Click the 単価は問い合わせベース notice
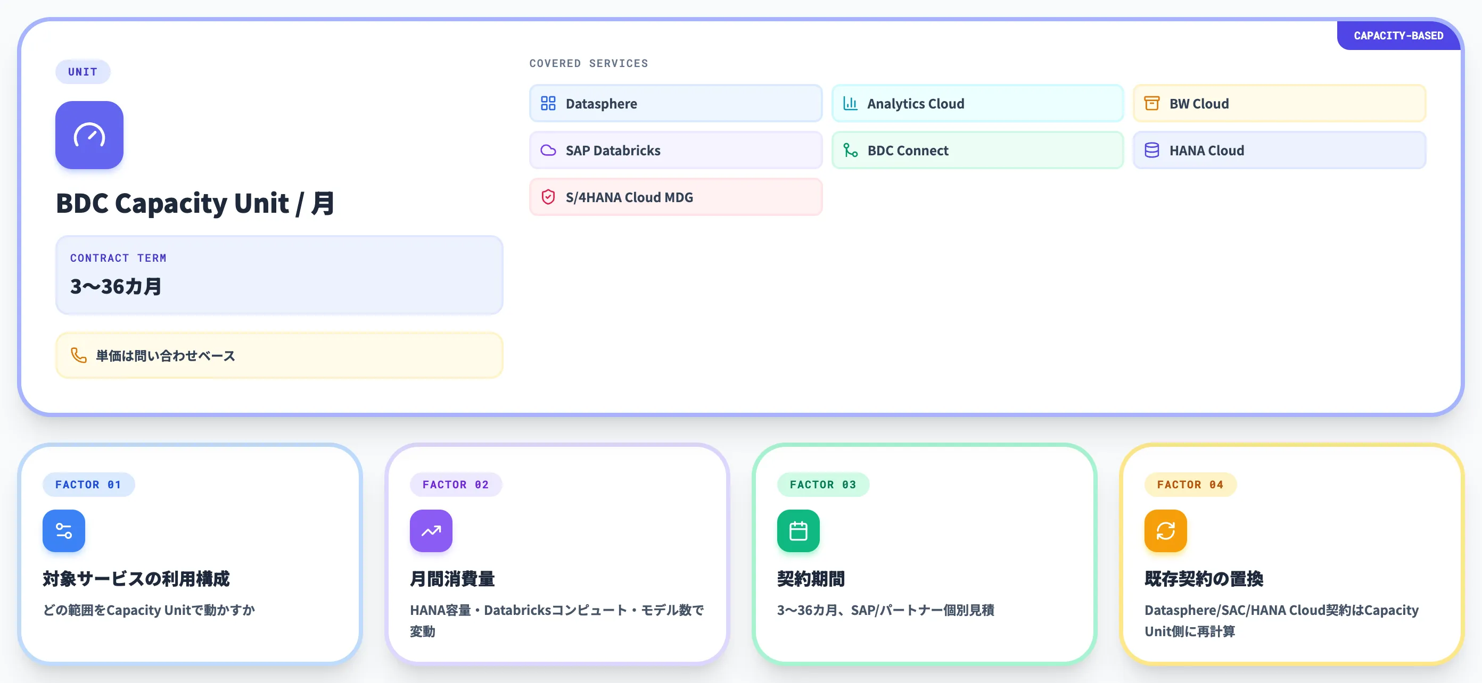The height and width of the screenshot is (683, 1482). [279, 355]
